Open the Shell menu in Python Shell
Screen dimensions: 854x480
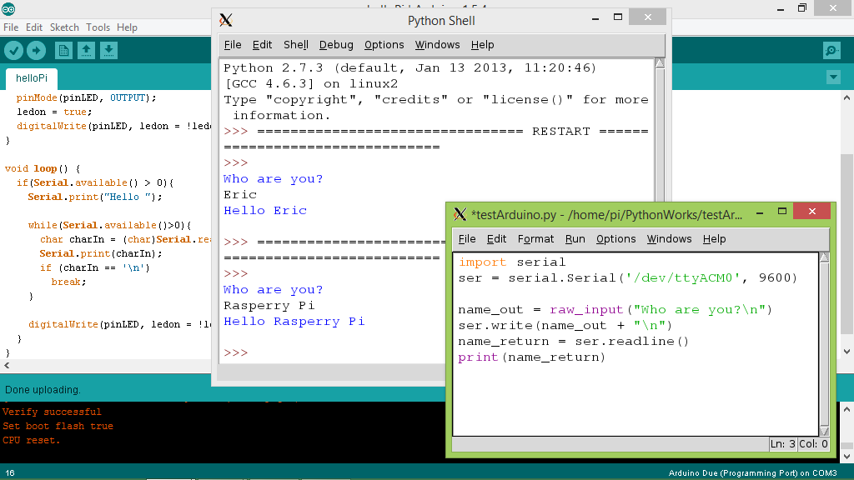296,45
